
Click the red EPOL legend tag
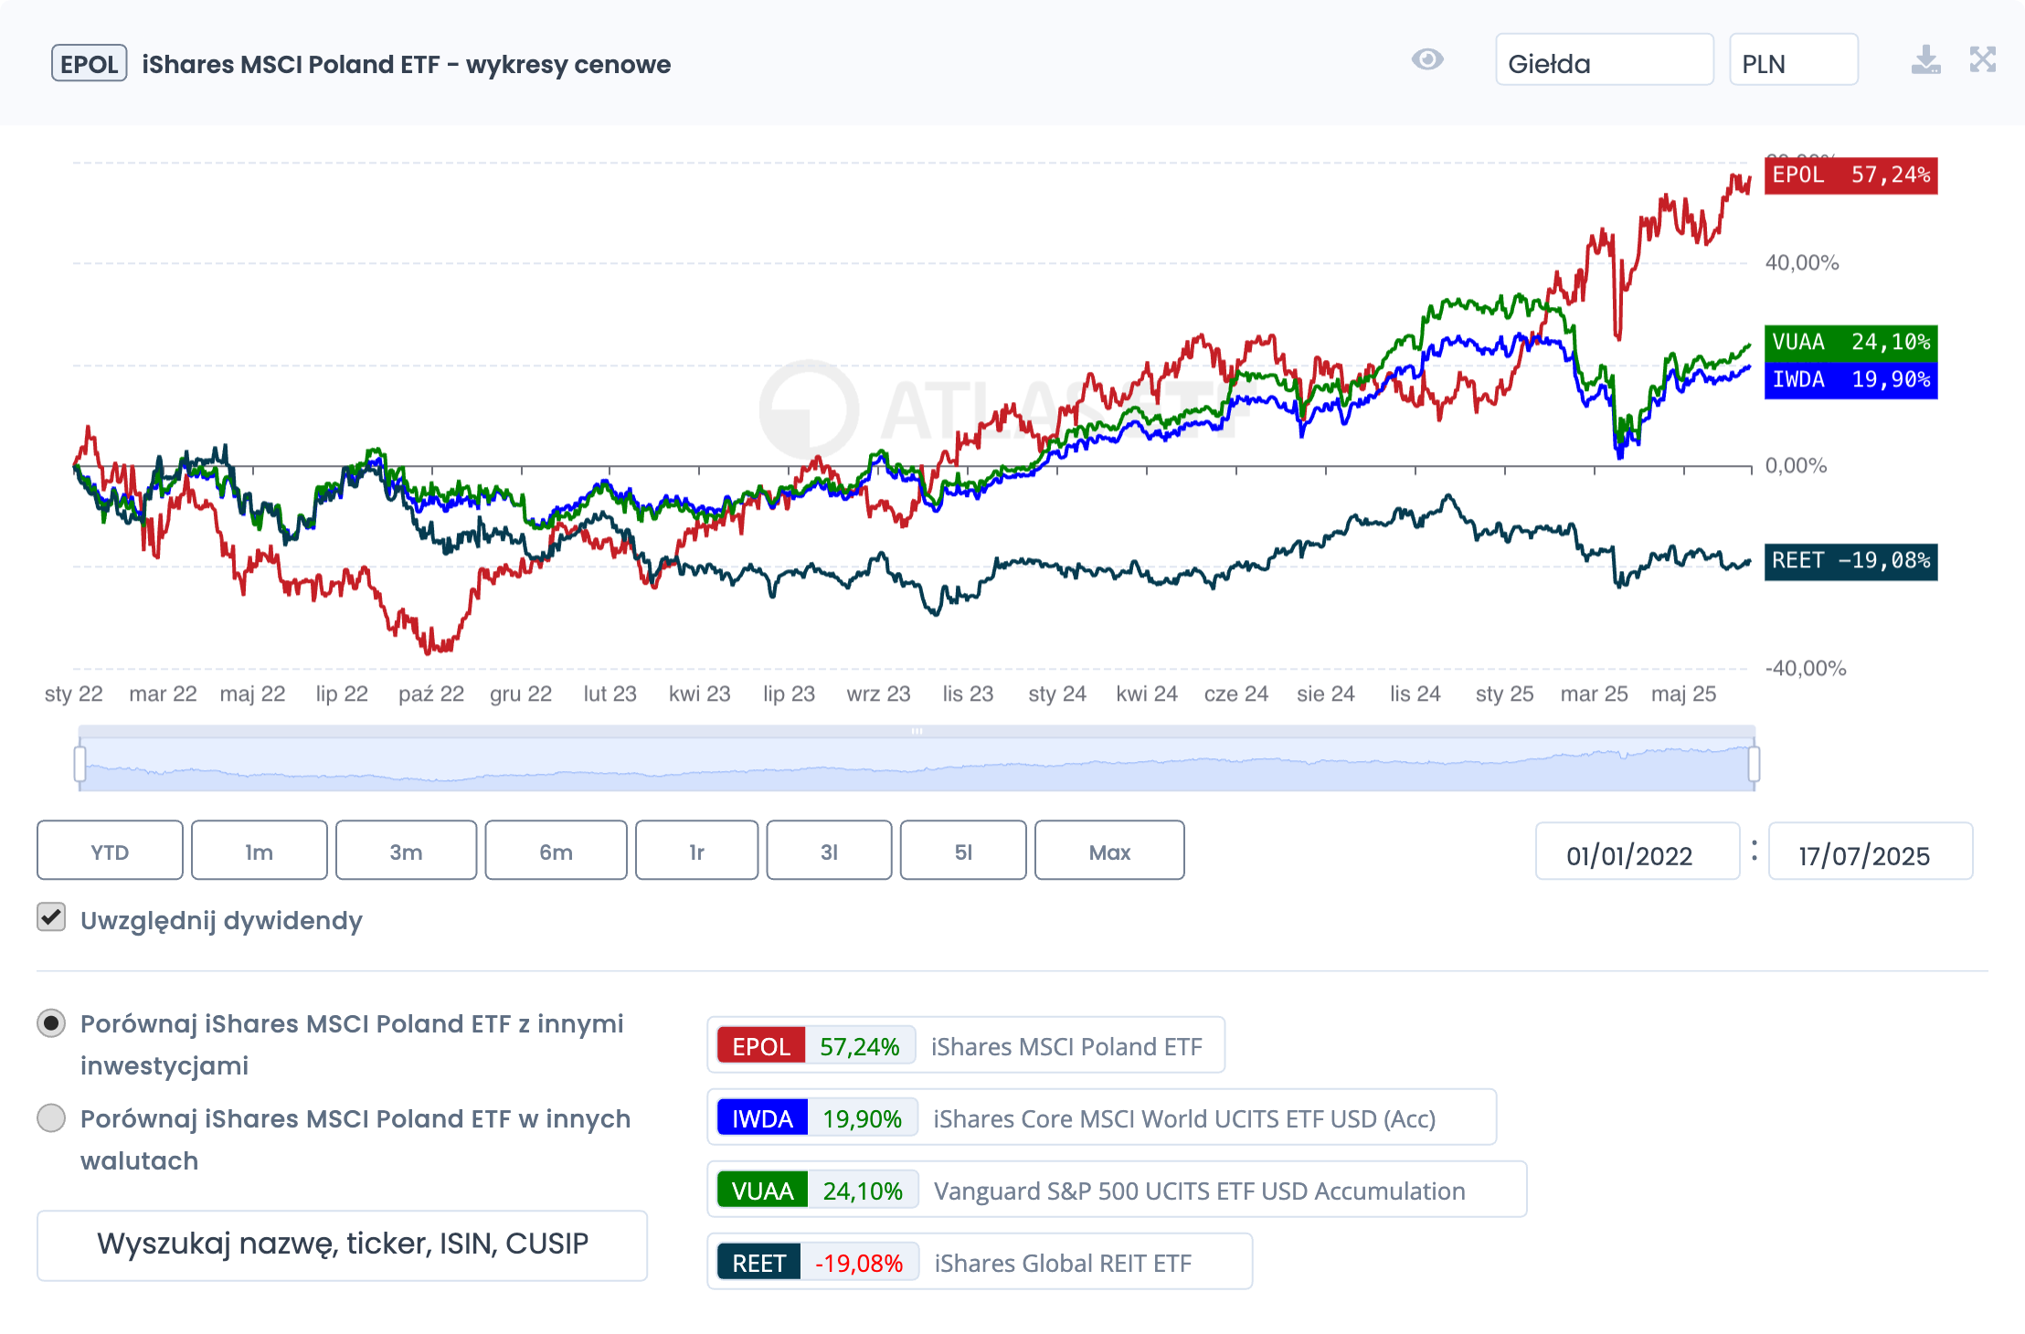tap(760, 1046)
